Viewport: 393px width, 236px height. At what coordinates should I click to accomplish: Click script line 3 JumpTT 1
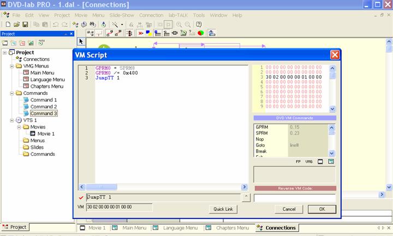coord(108,78)
